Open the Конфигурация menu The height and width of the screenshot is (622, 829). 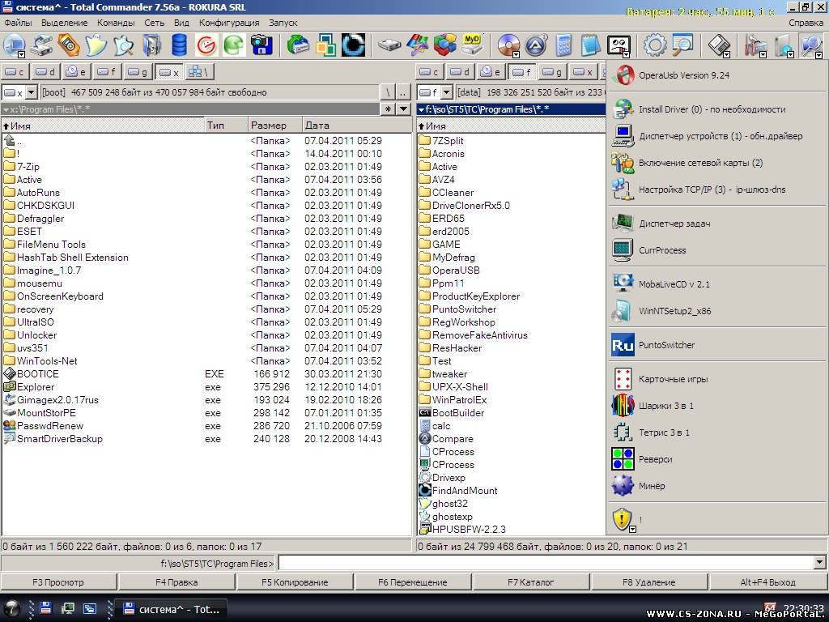(x=229, y=23)
